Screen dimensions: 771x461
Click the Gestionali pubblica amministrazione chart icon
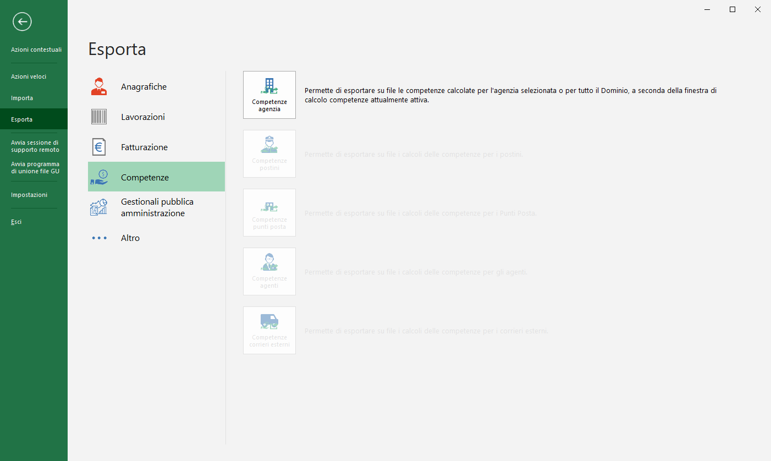[99, 207]
